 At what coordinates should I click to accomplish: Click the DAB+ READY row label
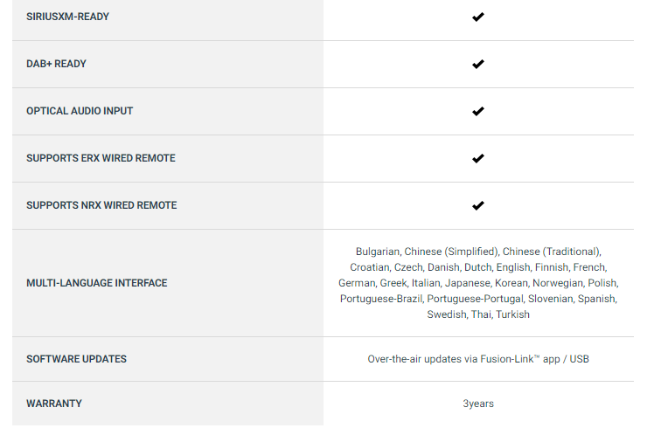click(x=56, y=64)
